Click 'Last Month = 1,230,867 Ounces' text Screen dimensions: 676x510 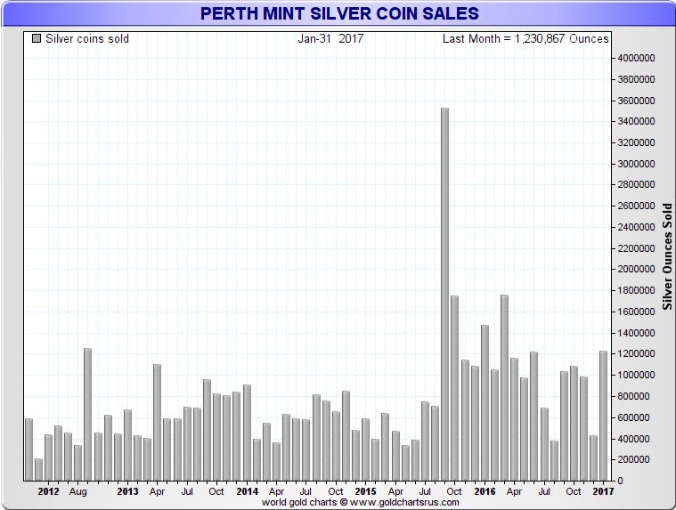[x=525, y=39]
